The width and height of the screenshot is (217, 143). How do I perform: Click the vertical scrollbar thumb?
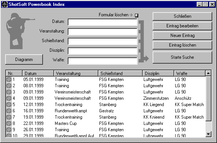(208, 98)
